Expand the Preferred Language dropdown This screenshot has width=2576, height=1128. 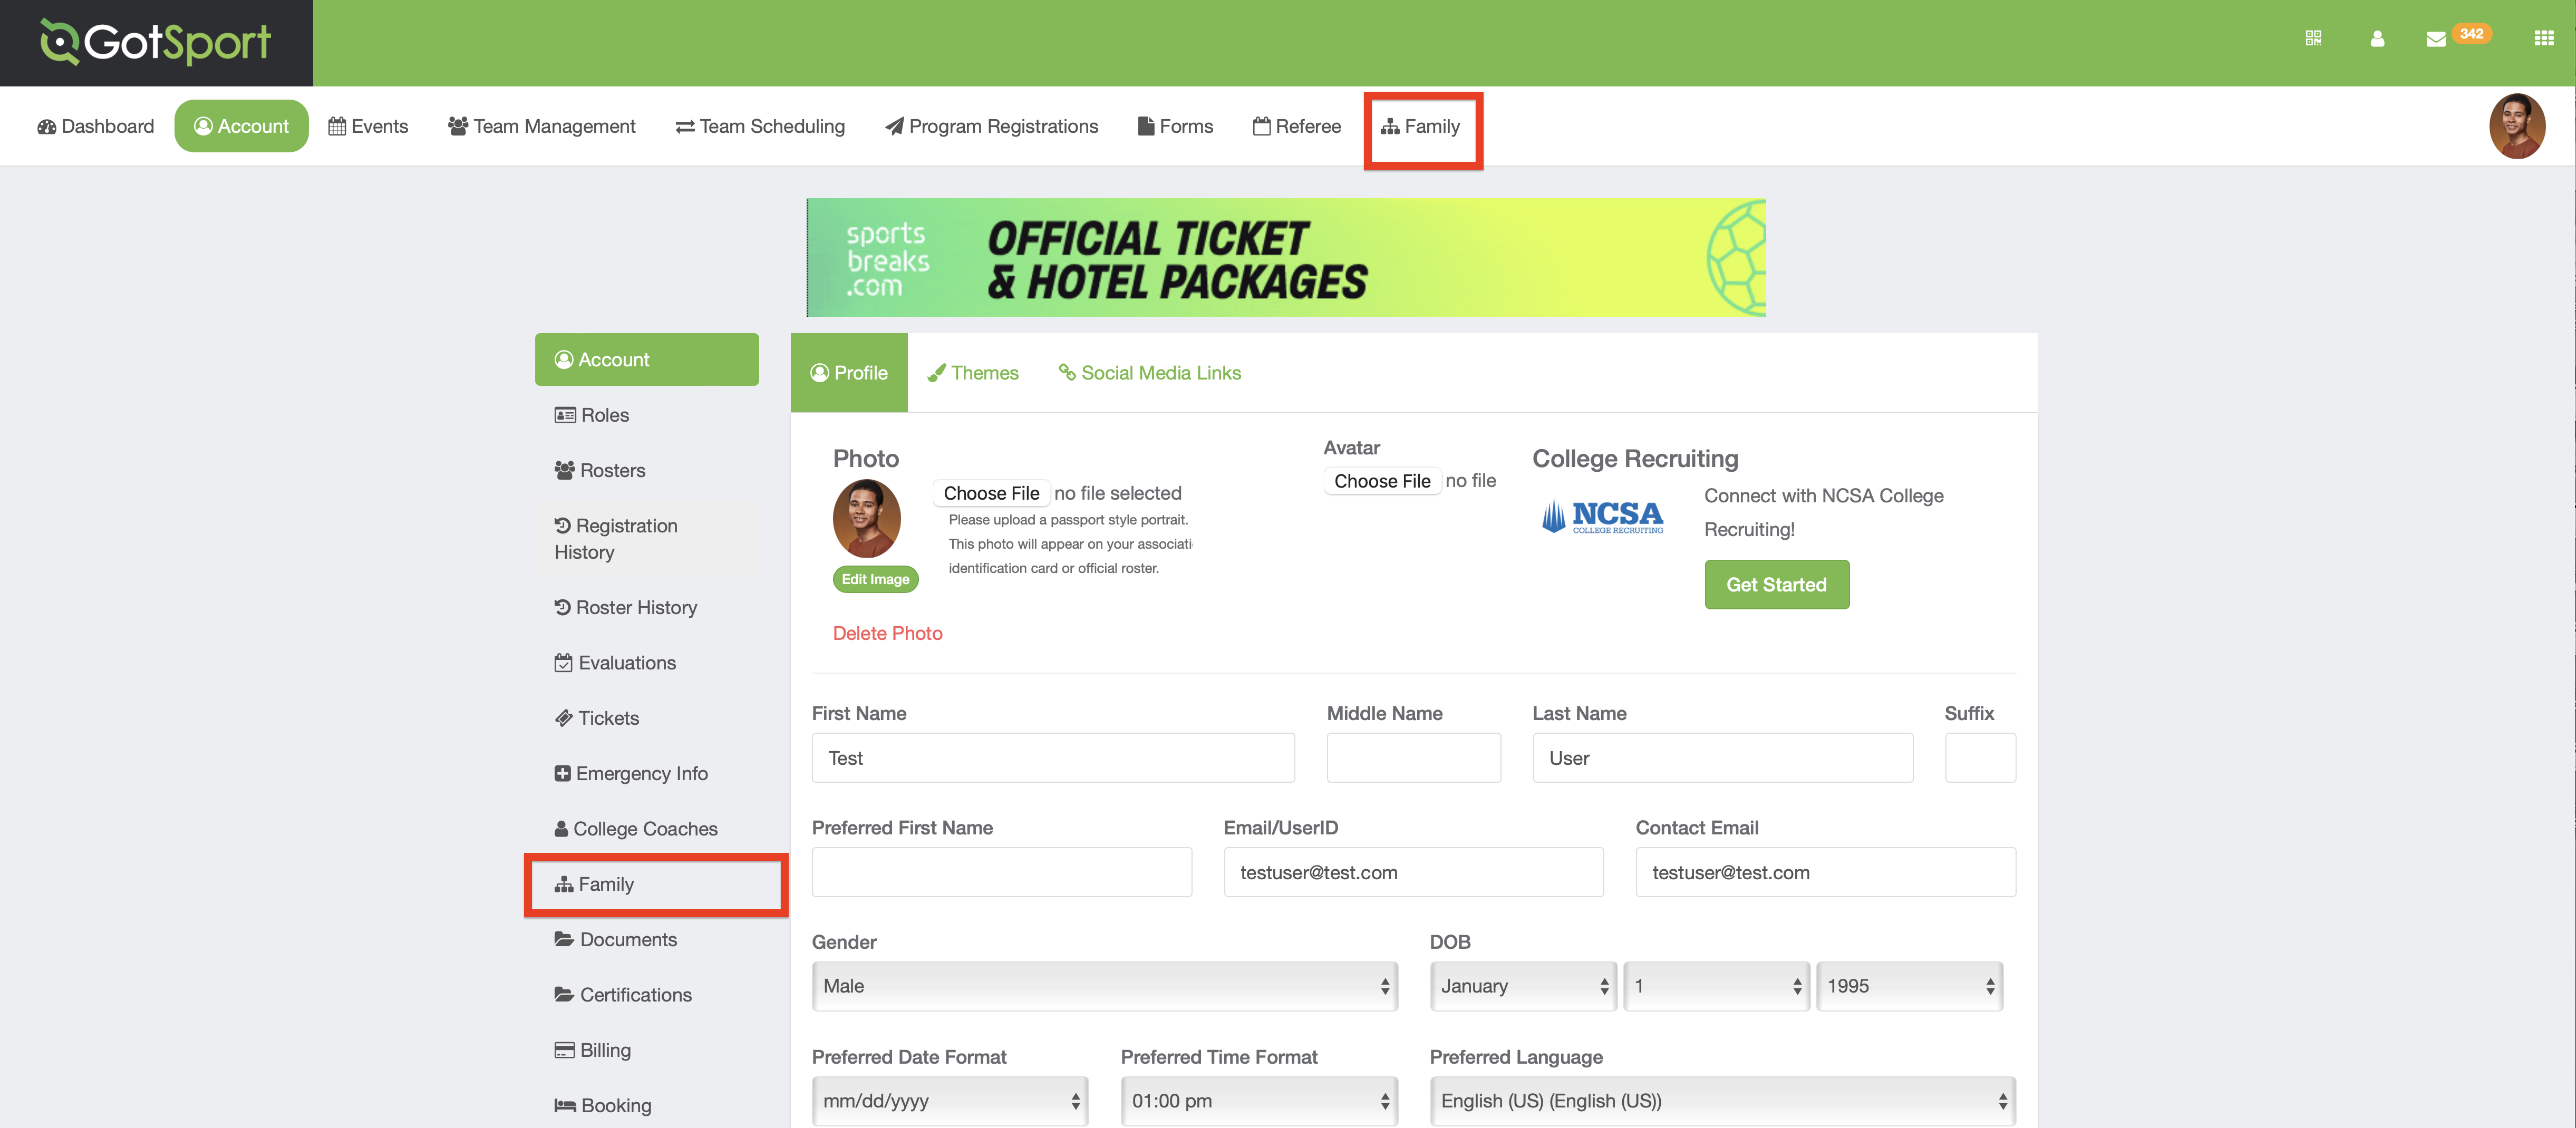[1722, 1100]
